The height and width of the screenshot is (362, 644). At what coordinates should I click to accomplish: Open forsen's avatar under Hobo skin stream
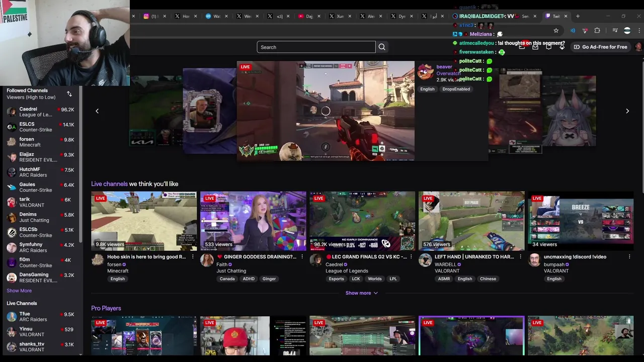(98, 260)
